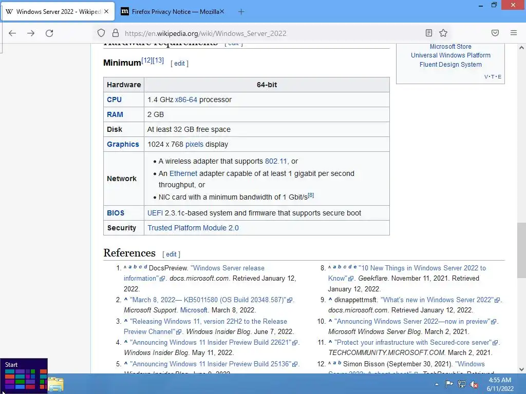Click the vertical scrollbar thumb
526x394 pixels.
[x=521, y=250]
